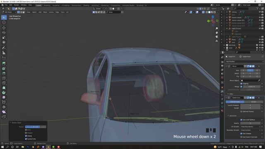This screenshot has height=149, width=265.
Task: Toggle Correct UVs checkbox in Vertex Slide
Action: [26, 139]
